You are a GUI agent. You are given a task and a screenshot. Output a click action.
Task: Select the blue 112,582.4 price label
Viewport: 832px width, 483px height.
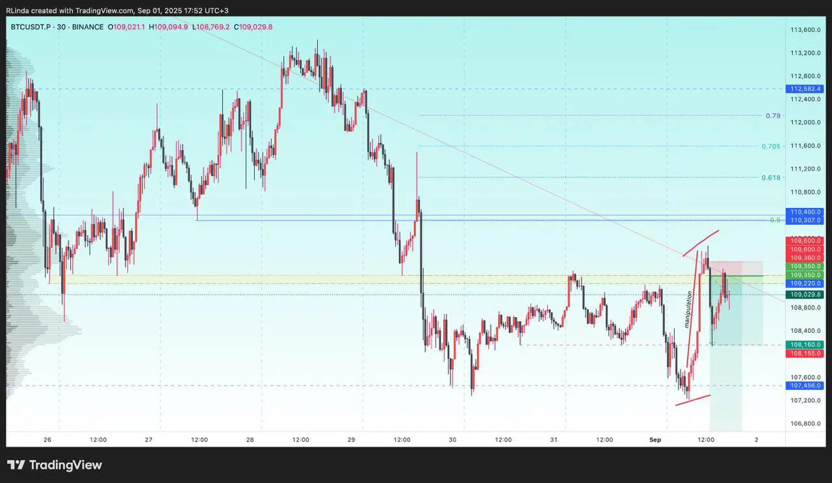coord(805,89)
